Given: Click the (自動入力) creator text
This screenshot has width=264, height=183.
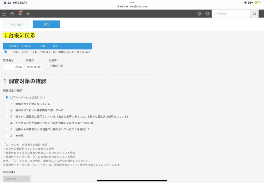Looking at the screenshot, I should (56, 66).
